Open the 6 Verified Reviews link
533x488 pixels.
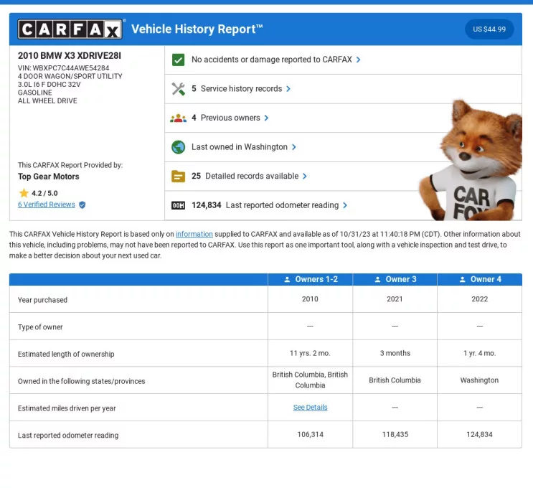click(x=47, y=205)
